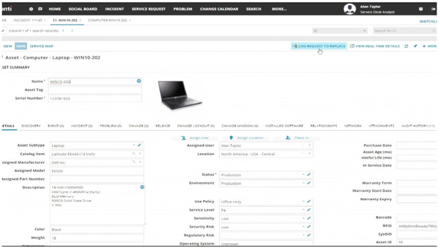Expand the Sensitivity dropdown
Screen dimensions: 440x249
point(303,218)
